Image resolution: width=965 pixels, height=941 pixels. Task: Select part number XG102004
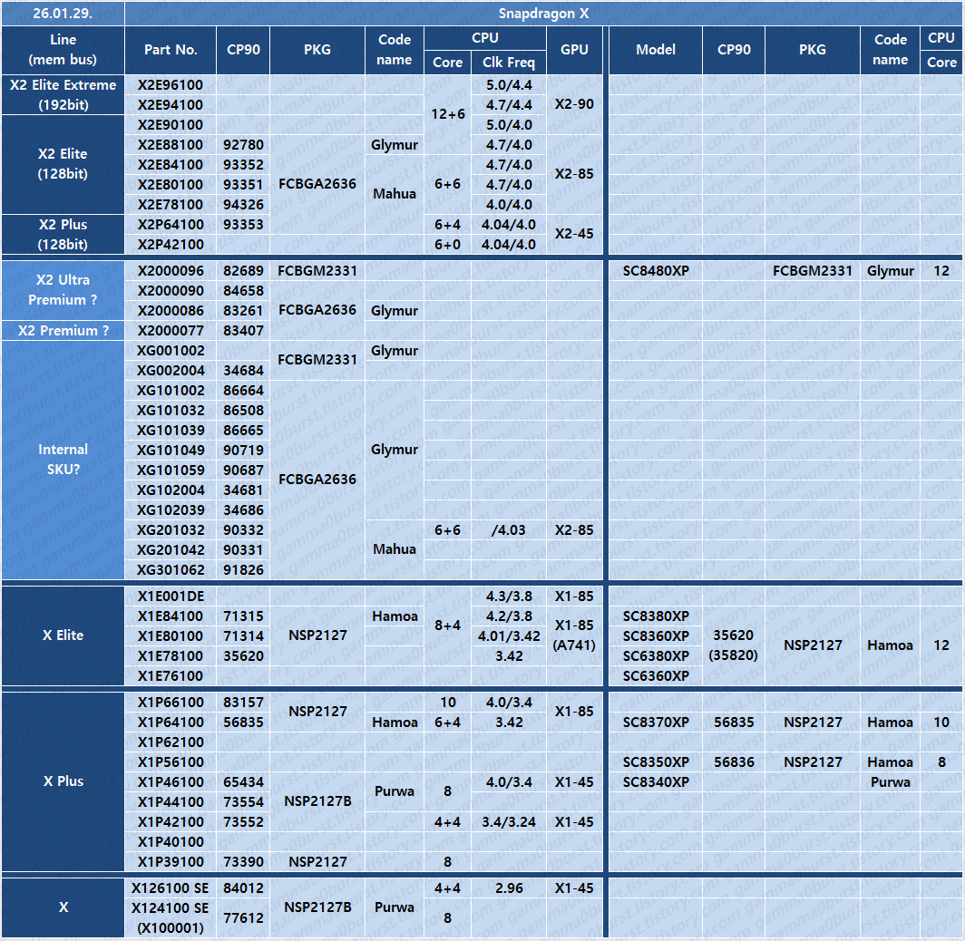click(171, 490)
